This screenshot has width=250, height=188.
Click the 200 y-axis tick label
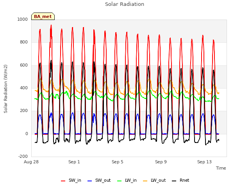(24, 110)
